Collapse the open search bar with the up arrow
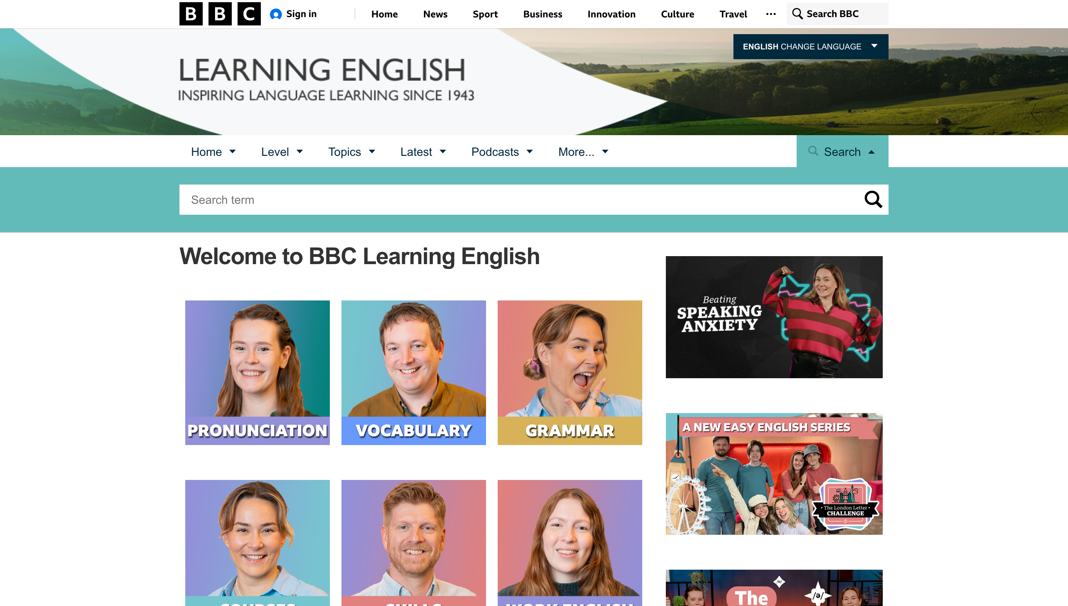Viewport: 1068px width, 606px height. click(871, 151)
